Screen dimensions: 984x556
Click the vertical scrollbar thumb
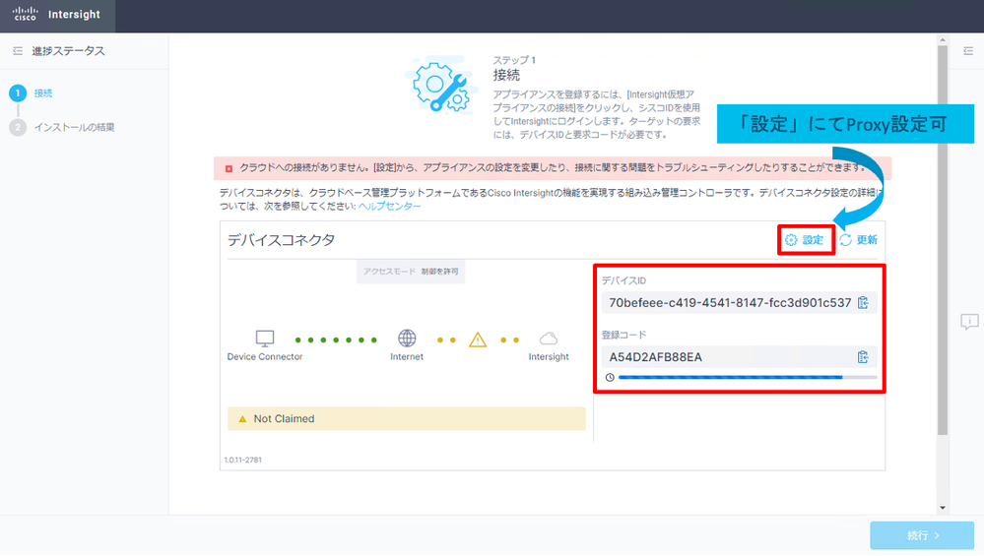(942, 240)
